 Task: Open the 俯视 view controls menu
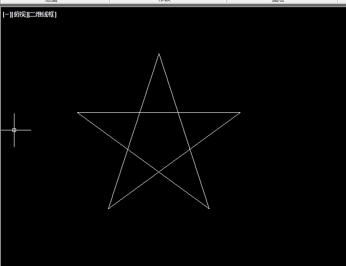tap(20, 14)
